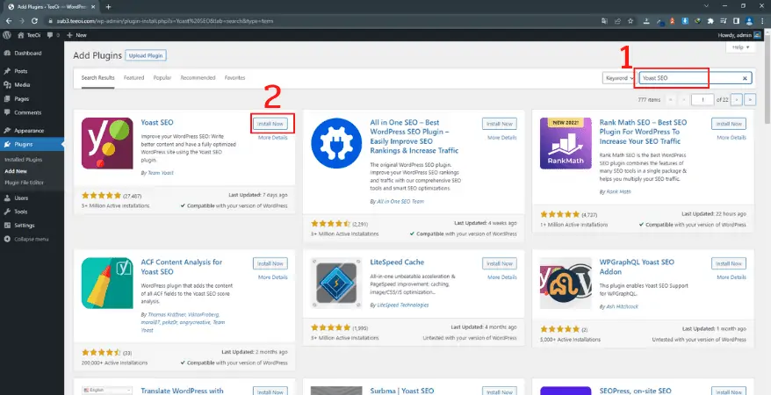Switch to the Recommended tab

click(198, 77)
